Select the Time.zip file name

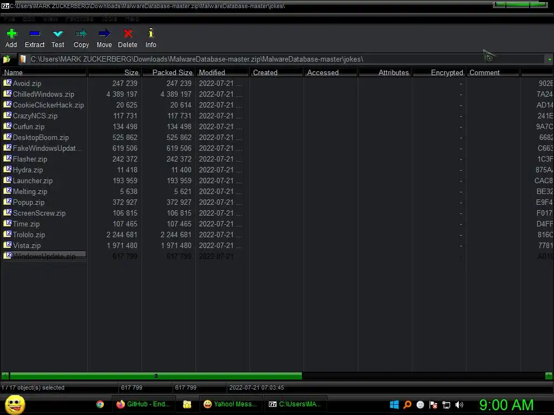[26, 224]
